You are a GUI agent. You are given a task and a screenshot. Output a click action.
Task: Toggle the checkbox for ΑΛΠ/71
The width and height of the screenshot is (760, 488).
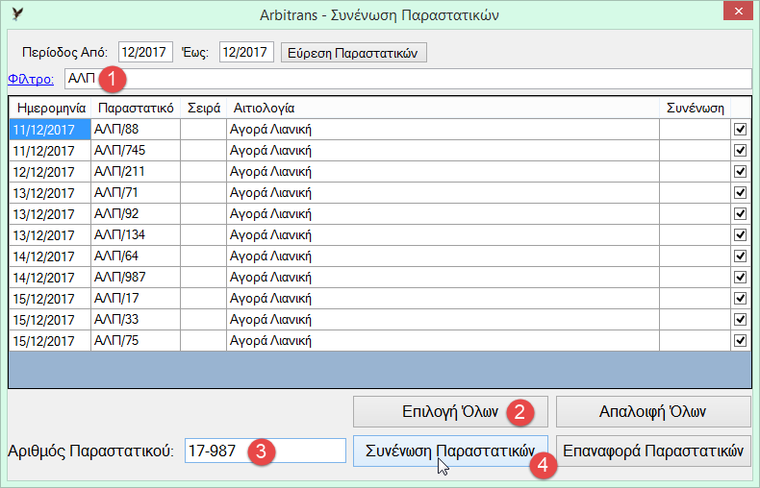(740, 193)
